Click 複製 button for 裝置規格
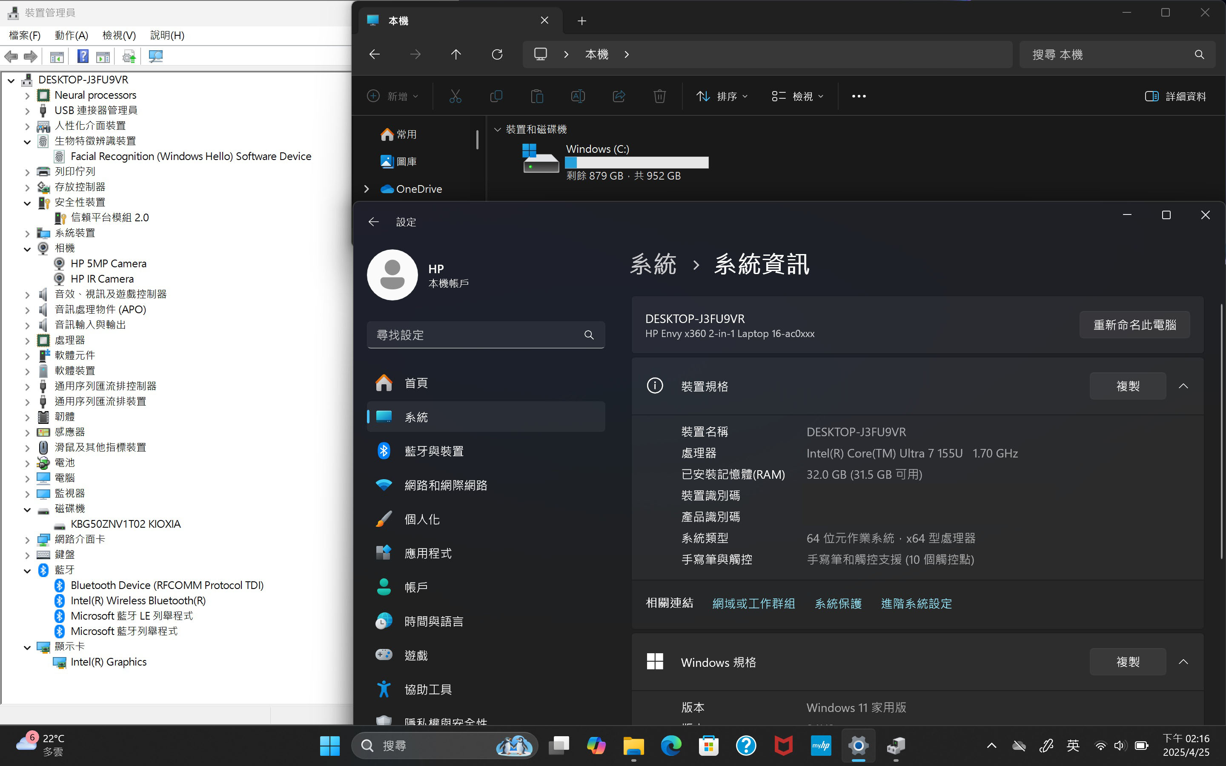 [x=1128, y=386]
